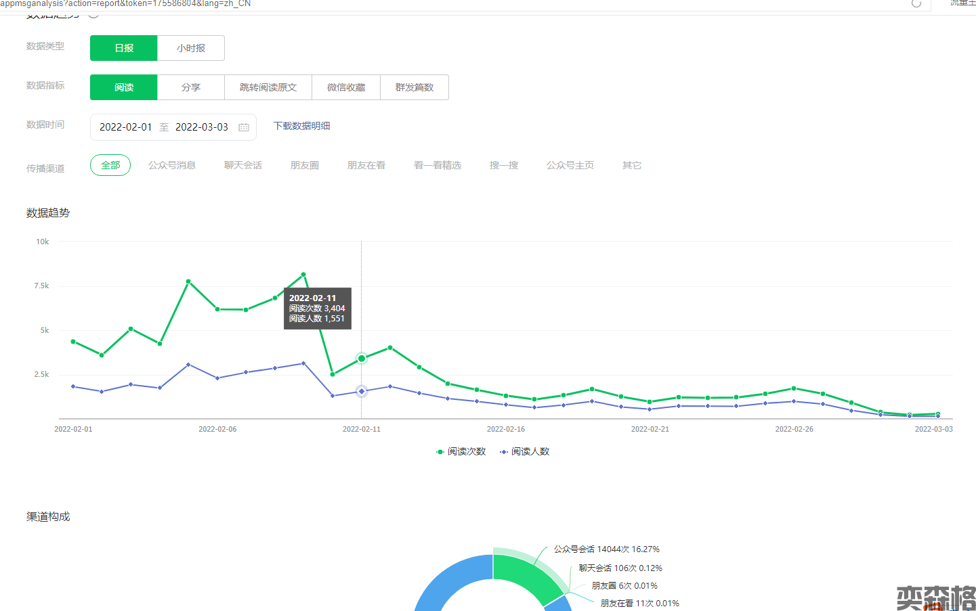Viewport: 976px width, 611px height.
Task: Switch data type to 小时报
Action: (x=191, y=48)
